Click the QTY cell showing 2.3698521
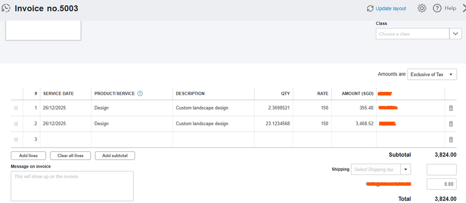This screenshot has height=203, width=466. (273, 108)
